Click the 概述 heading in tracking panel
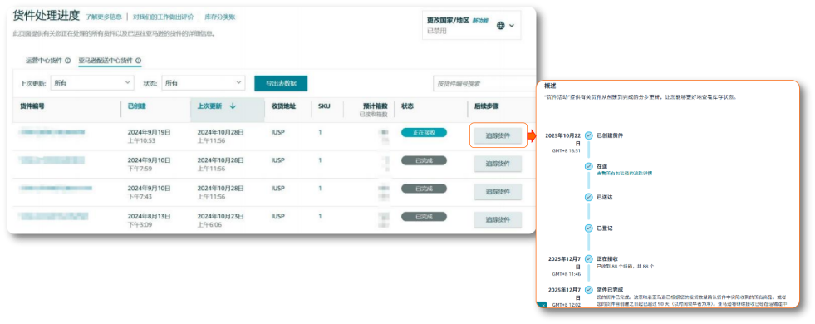This screenshot has height=324, width=815. tap(550, 85)
